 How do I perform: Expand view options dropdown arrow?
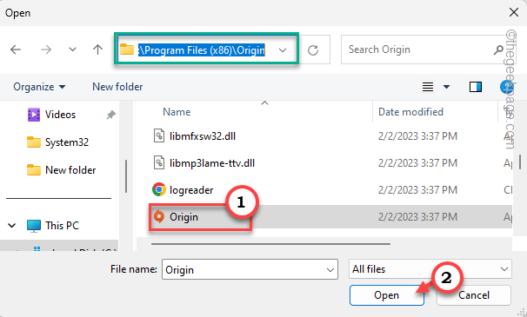[446, 87]
